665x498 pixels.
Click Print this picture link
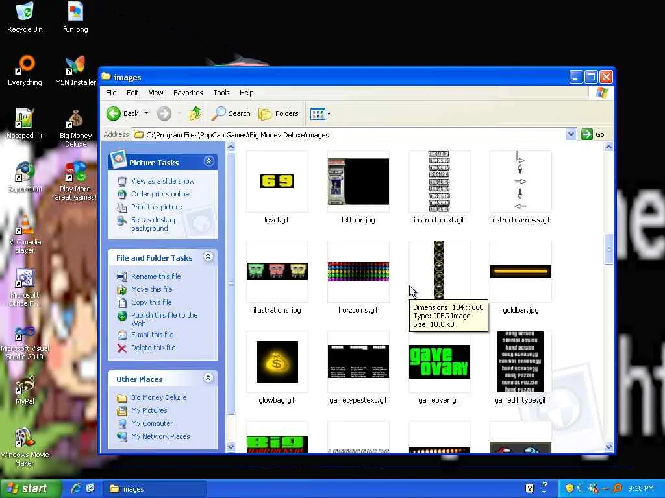pyautogui.click(x=157, y=207)
